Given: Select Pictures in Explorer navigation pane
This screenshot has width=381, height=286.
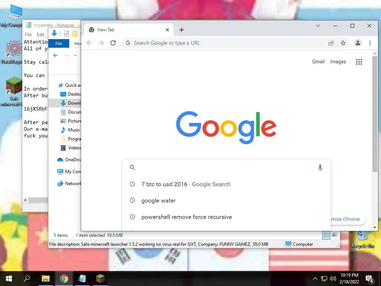Looking at the screenshot, I should point(70,121).
